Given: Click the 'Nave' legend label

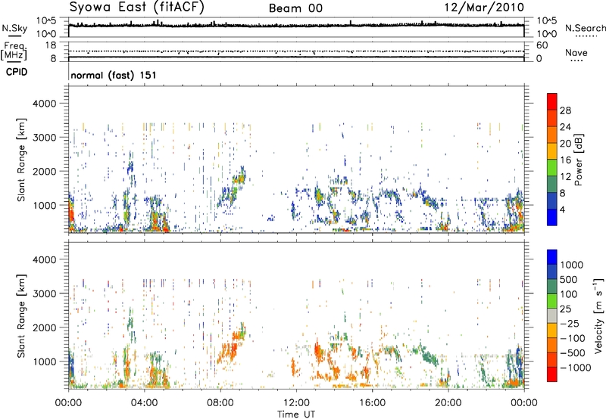Looking at the screenshot, I should tap(576, 52).
